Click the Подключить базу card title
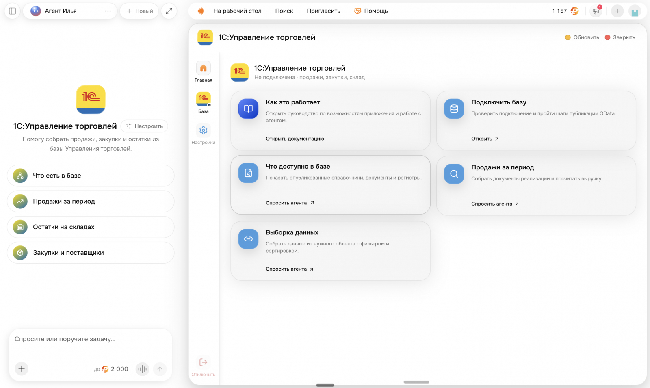 tap(499, 102)
